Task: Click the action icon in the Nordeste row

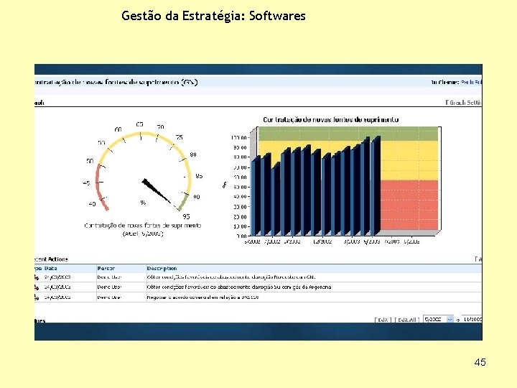Action: (x=37, y=277)
